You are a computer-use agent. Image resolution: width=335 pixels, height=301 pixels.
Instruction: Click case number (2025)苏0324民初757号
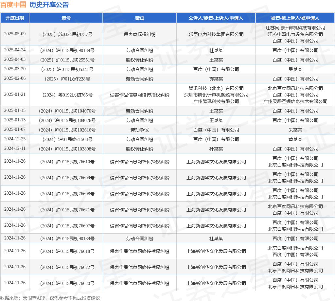pyautogui.click(x=67, y=34)
